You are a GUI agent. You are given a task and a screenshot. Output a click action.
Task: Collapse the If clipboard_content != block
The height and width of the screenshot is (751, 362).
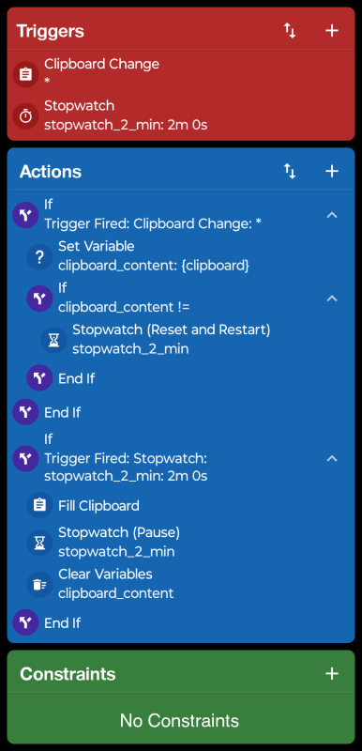331,299
